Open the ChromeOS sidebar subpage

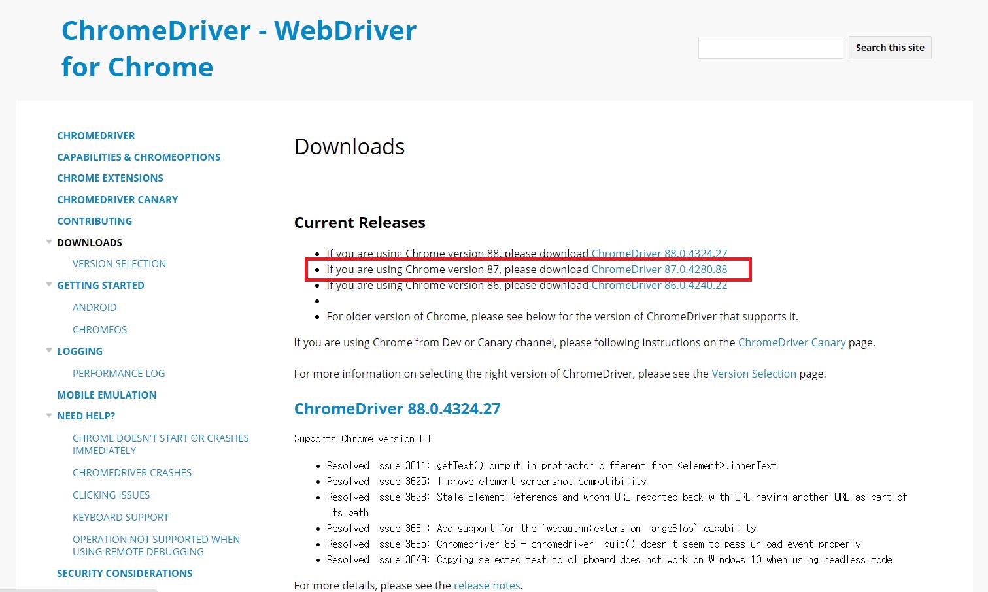point(99,329)
